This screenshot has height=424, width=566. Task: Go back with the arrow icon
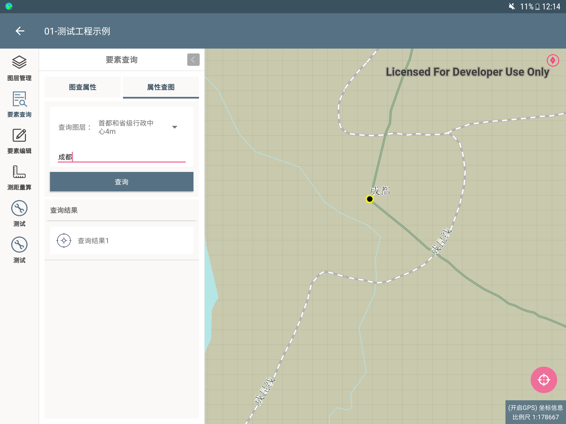coord(20,31)
